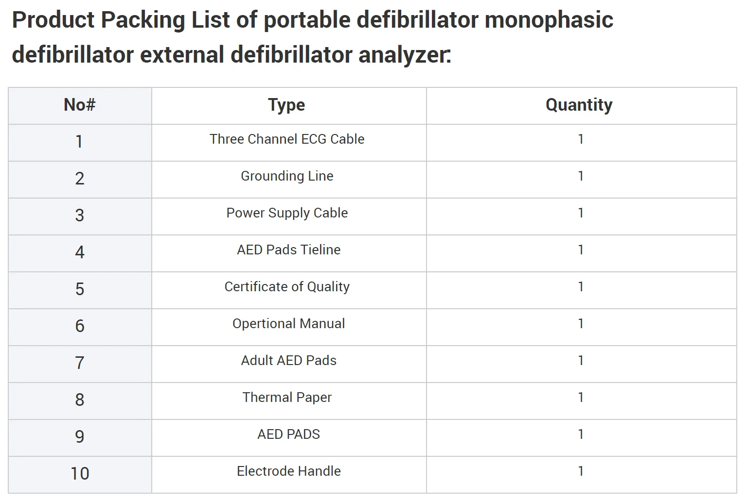Click the "Certificate of Quality" cell
Screen dimensions: 747x500
pos(287,287)
